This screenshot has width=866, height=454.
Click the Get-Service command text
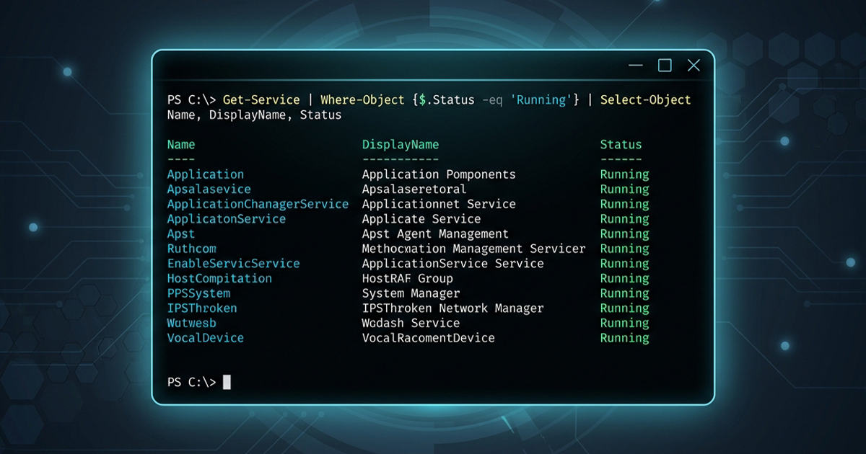click(x=261, y=99)
